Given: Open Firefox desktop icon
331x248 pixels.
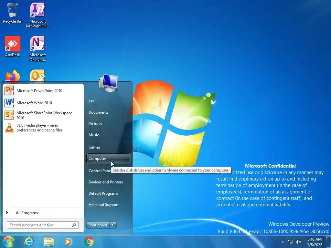Looking at the screenshot, I should (x=13, y=76).
